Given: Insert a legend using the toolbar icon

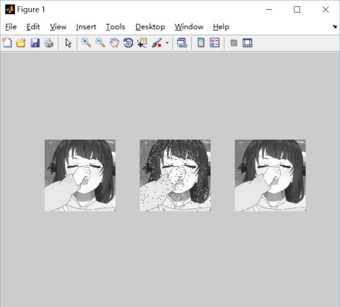Looking at the screenshot, I should tap(215, 42).
